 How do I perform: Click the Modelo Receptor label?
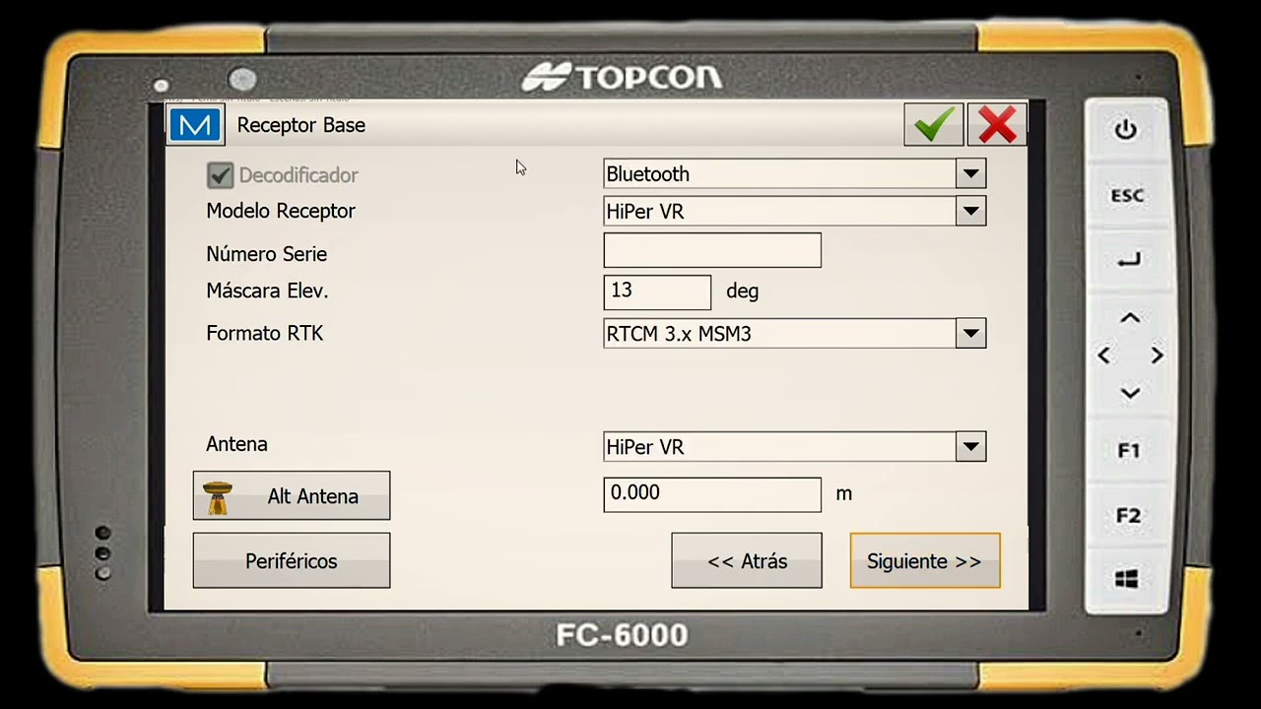pyautogui.click(x=281, y=211)
